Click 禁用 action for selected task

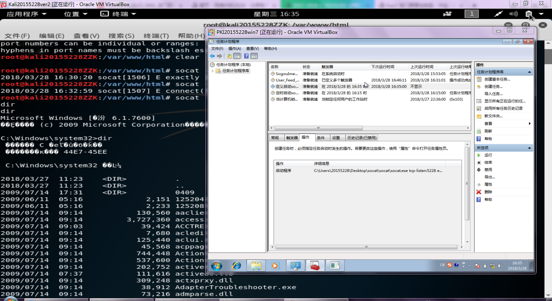tap(488, 169)
